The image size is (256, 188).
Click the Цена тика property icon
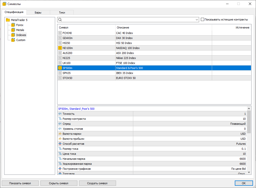pyautogui.click(x=60, y=154)
